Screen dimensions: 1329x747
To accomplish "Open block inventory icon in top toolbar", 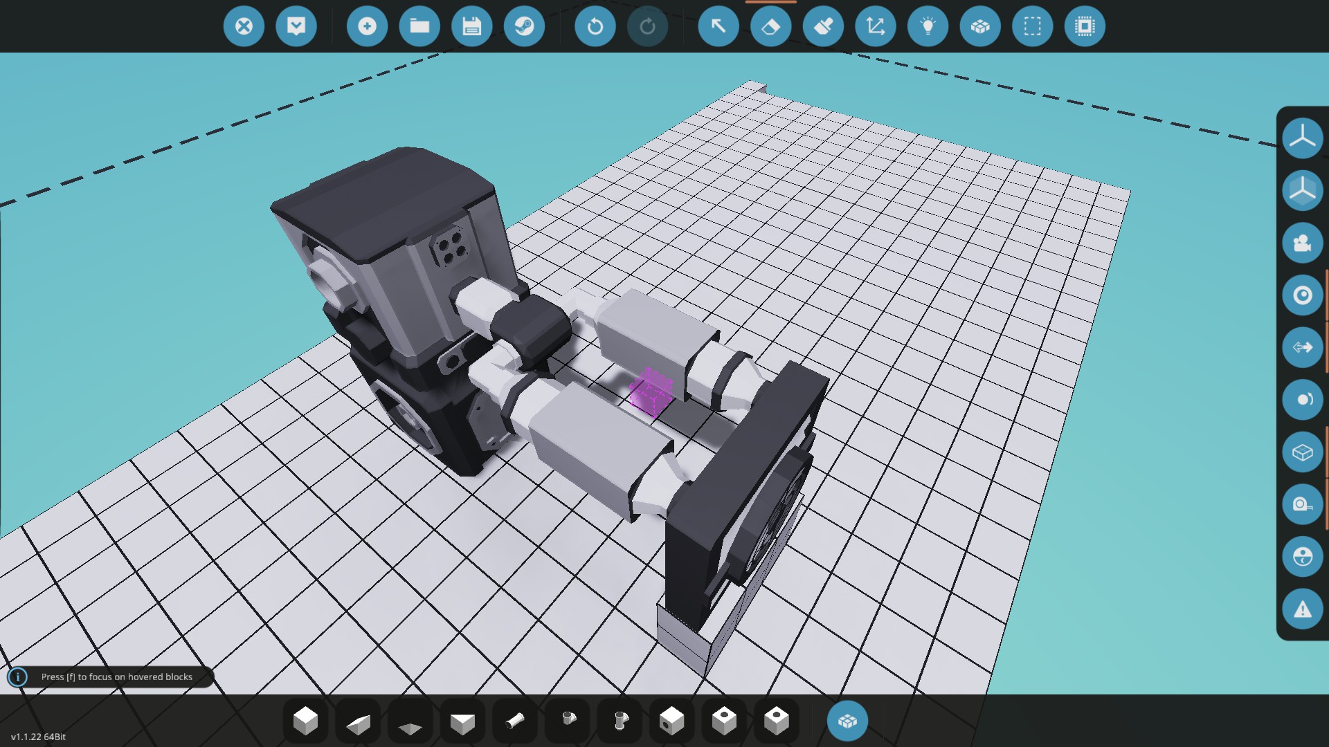I will click(x=980, y=26).
